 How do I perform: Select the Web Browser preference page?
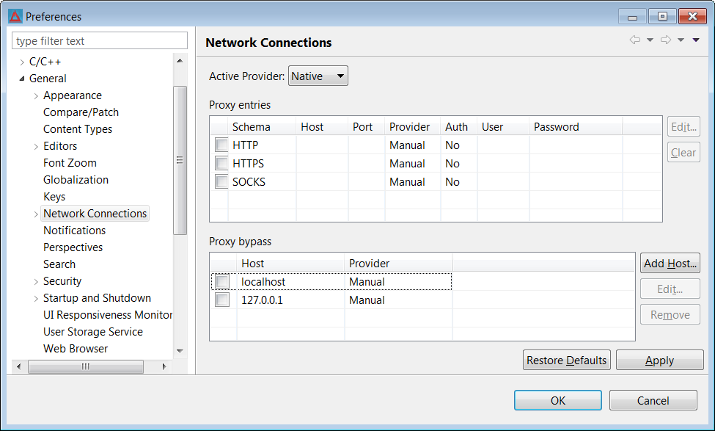pos(76,348)
